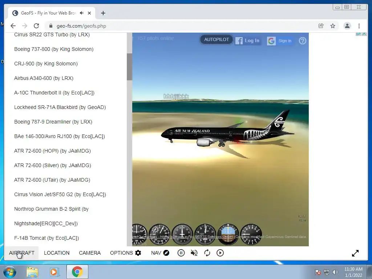Bookmark this page with the star icon
The image size is (372, 279).
coord(333,26)
